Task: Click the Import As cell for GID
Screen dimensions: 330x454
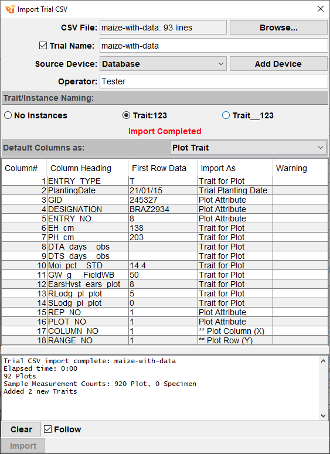Action: click(x=235, y=200)
